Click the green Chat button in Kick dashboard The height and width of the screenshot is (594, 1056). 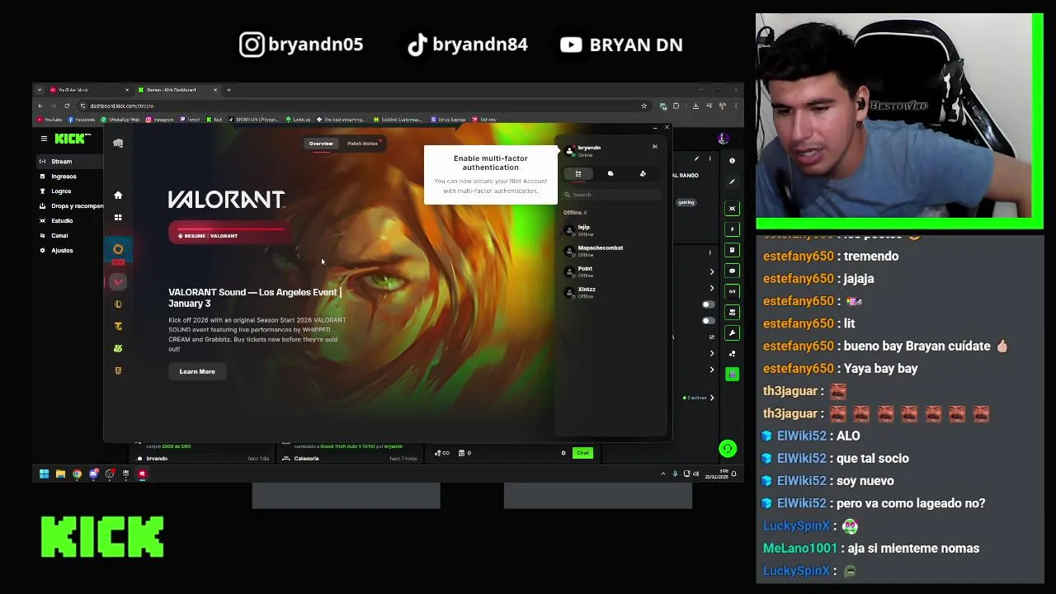point(582,453)
